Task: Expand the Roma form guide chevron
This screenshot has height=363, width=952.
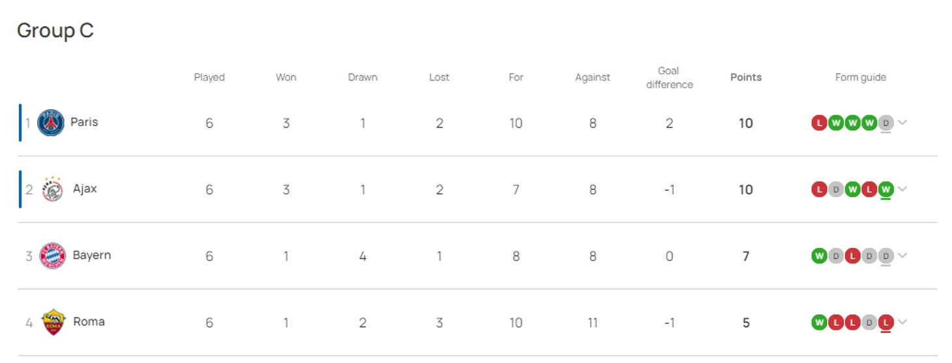Action: click(902, 321)
